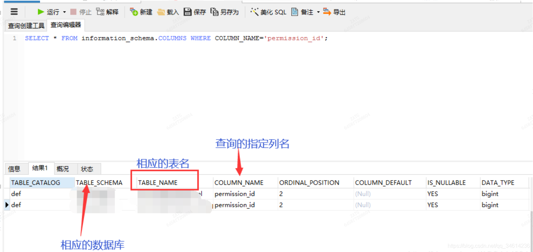Select first row bigint cell
The width and height of the screenshot is (533, 252).
coord(504,194)
